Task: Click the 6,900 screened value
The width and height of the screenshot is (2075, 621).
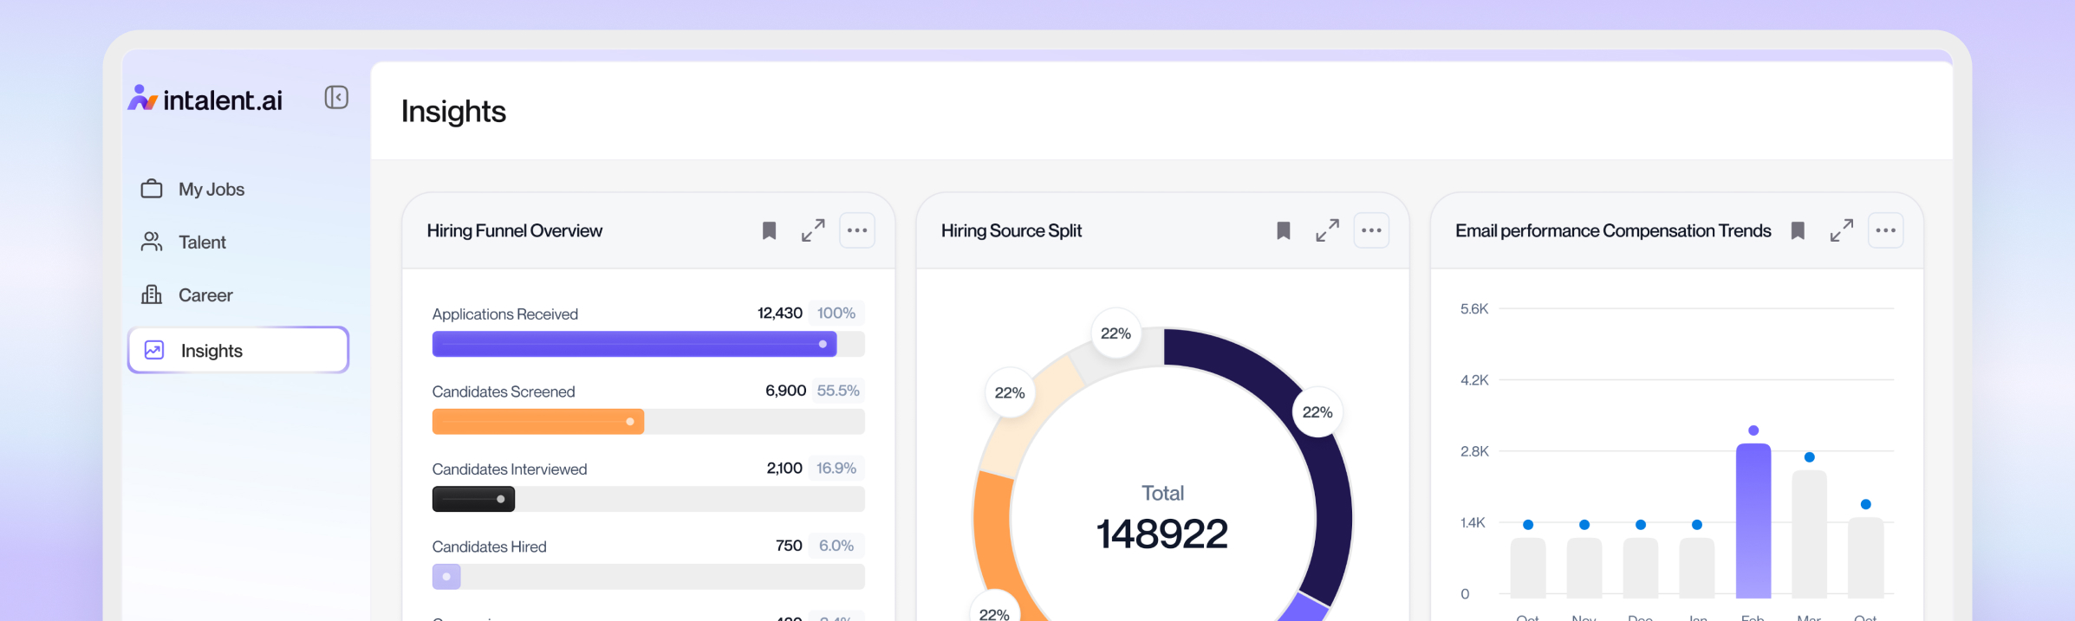Action: 785,391
